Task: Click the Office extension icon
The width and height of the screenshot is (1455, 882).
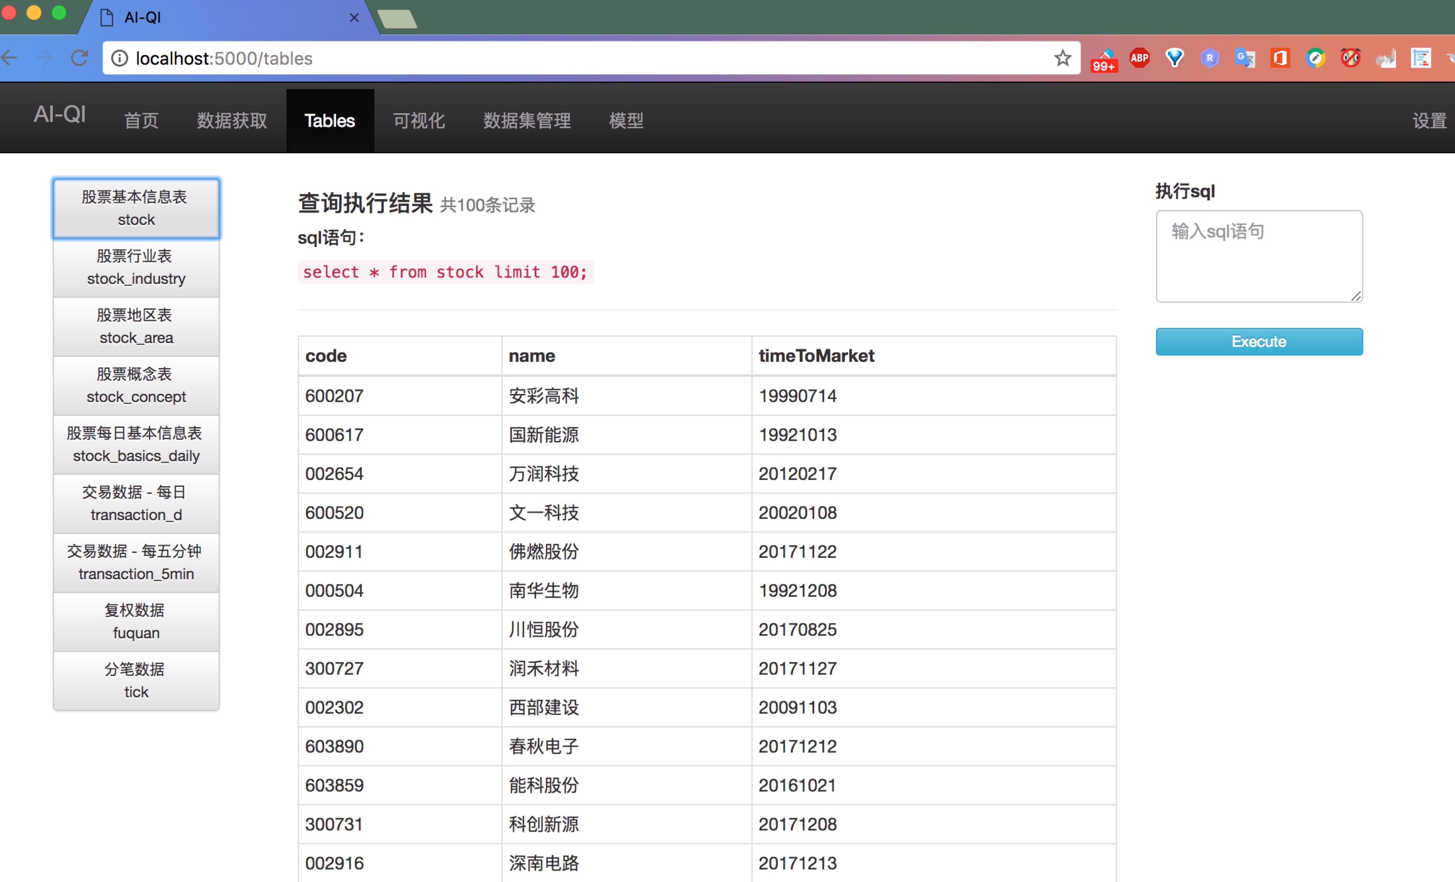Action: (x=1280, y=58)
